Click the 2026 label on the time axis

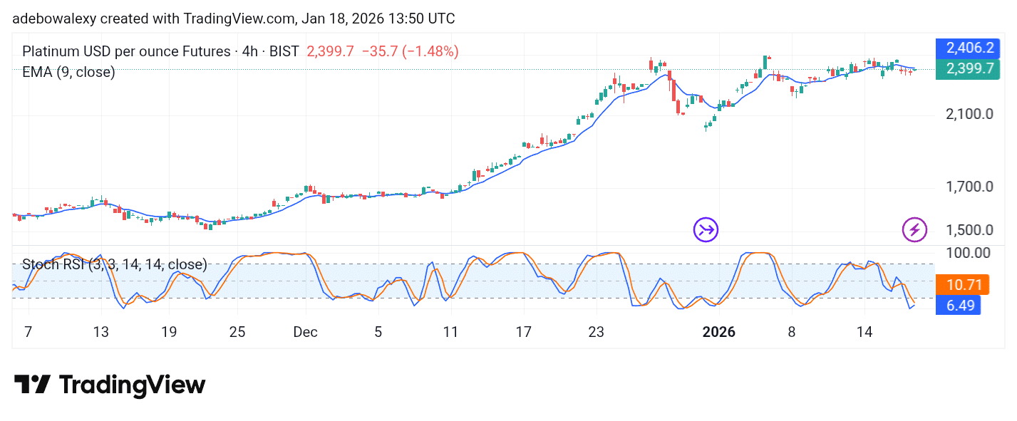click(x=718, y=332)
